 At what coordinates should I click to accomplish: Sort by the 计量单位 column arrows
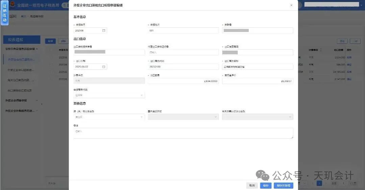(x=321, y=50)
